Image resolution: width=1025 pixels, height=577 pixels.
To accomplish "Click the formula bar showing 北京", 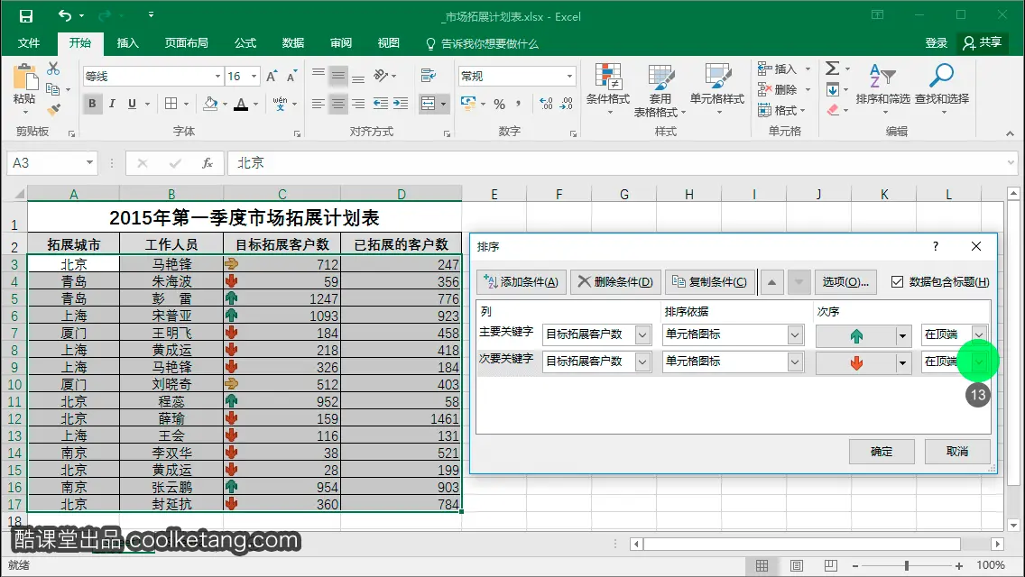I will [621, 162].
